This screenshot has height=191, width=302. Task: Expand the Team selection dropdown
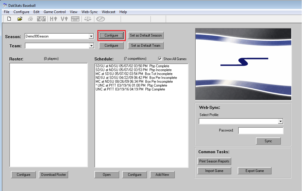point(92,46)
